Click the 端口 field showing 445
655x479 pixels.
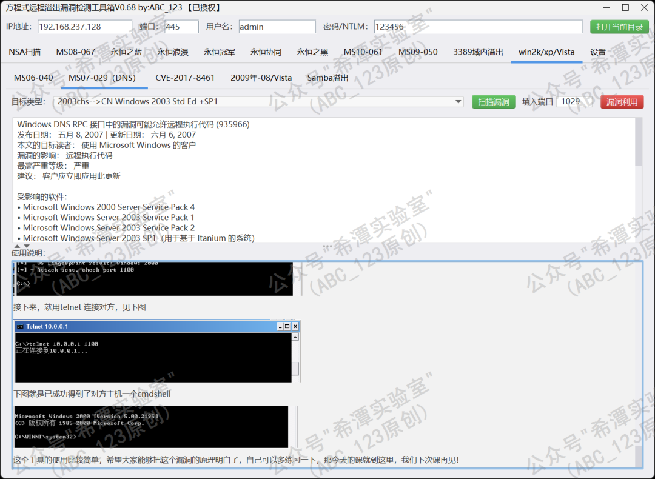181,27
